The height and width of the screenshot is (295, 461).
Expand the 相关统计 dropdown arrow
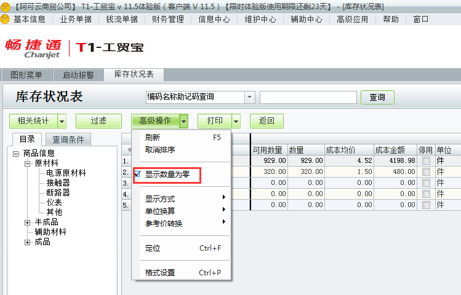coord(62,121)
